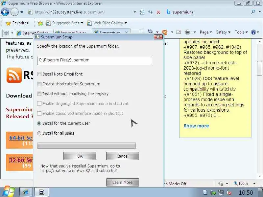Image resolution: width=263 pixels, height=197 pixels.
Task: Click the status bar security zone icon
Action: [221, 184]
